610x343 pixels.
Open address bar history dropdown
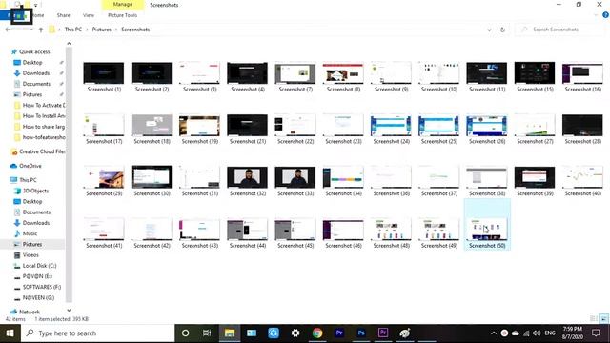[x=489, y=30]
